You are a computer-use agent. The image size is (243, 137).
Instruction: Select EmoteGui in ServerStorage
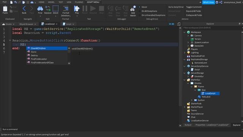(199, 76)
